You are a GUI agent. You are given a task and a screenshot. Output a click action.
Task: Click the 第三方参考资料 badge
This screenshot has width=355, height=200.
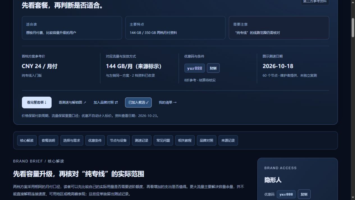point(315,2)
